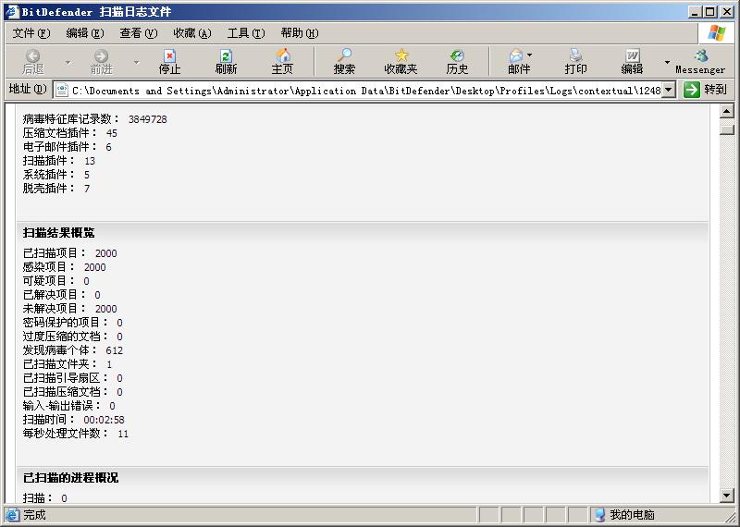
Task: Click the 已扫描的进程概况 section heading
Action: pos(71,477)
